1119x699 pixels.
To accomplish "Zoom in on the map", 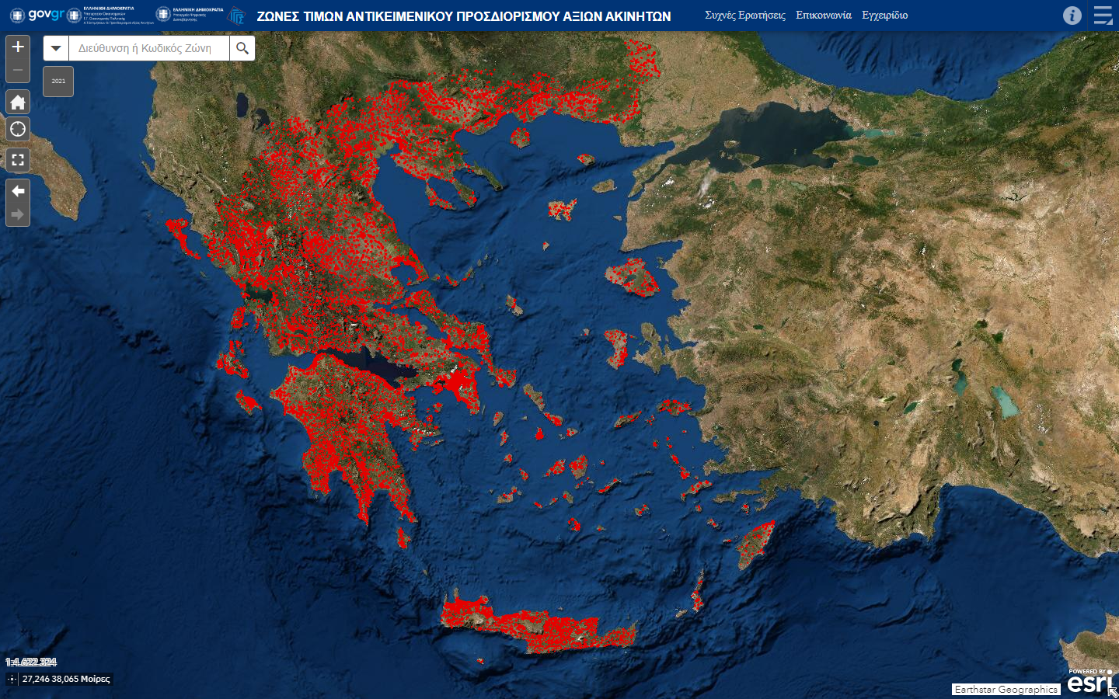I will pos(18,47).
